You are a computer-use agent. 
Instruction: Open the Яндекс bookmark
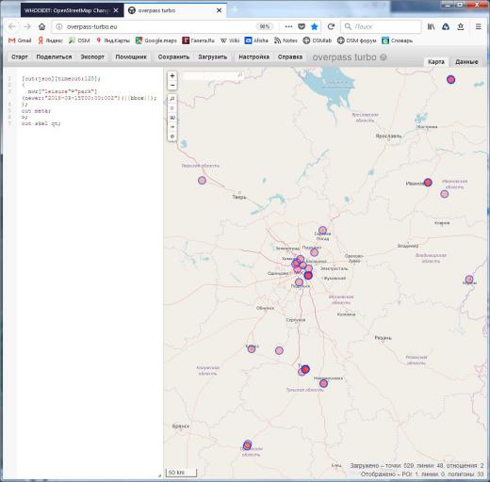50,40
